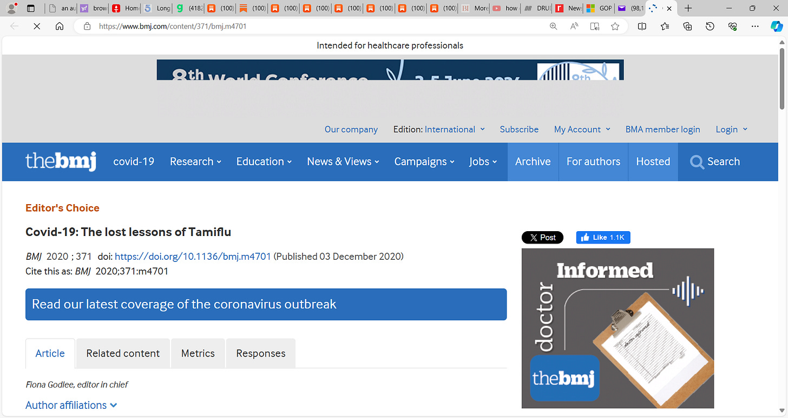Open the tab actions menu icon

click(31, 8)
